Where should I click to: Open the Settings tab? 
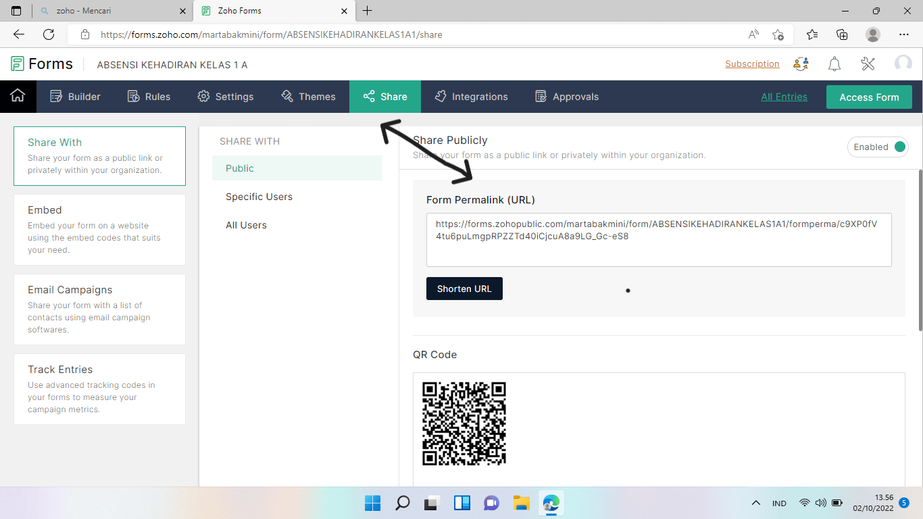click(x=226, y=97)
